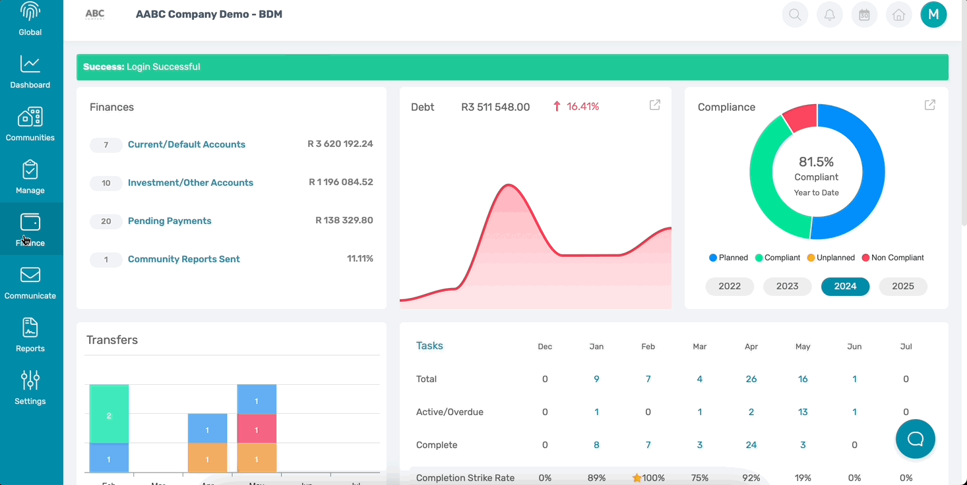The height and width of the screenshot is (485, 967).
Task: Click the home icon in header
Action: click(x=898, y=14)
